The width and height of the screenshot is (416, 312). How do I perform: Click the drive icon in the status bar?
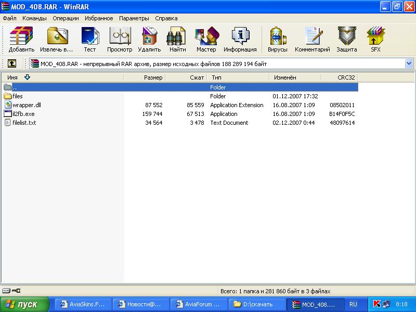tap(6, 291)
